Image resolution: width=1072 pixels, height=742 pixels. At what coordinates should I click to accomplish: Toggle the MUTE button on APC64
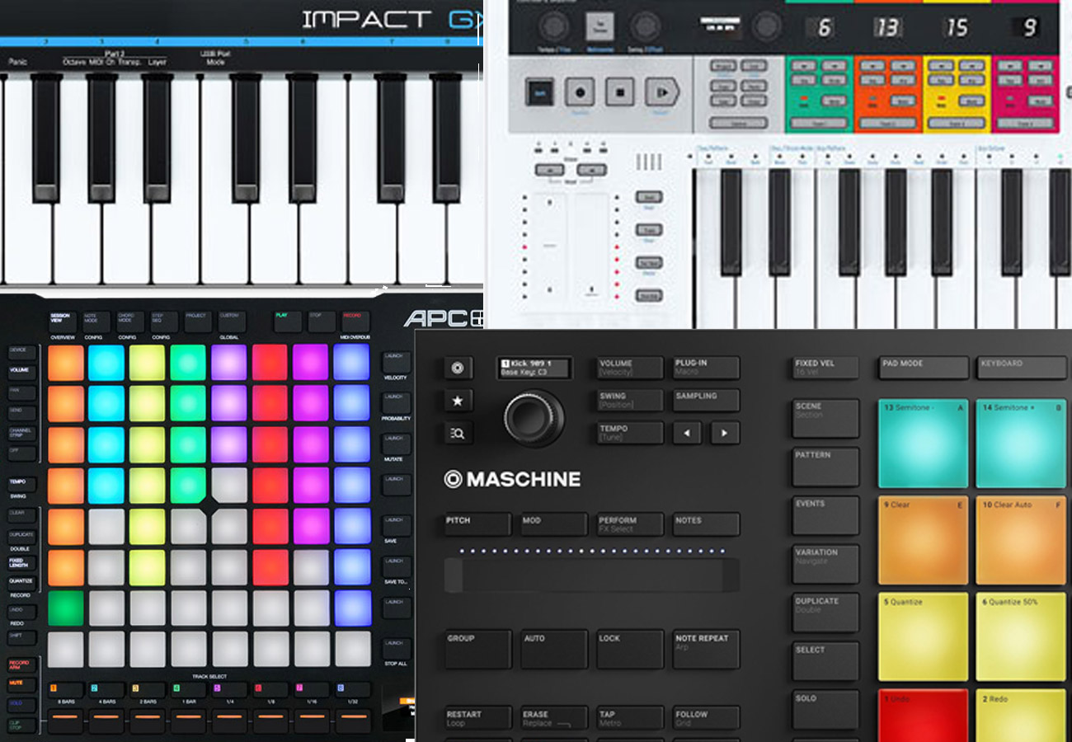pyautogui.click(x=21, y=684)
